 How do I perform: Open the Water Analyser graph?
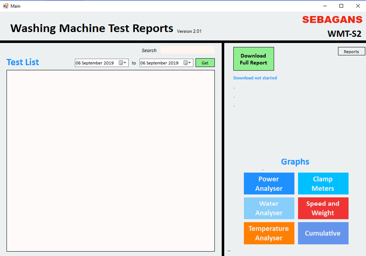[269, 208]
